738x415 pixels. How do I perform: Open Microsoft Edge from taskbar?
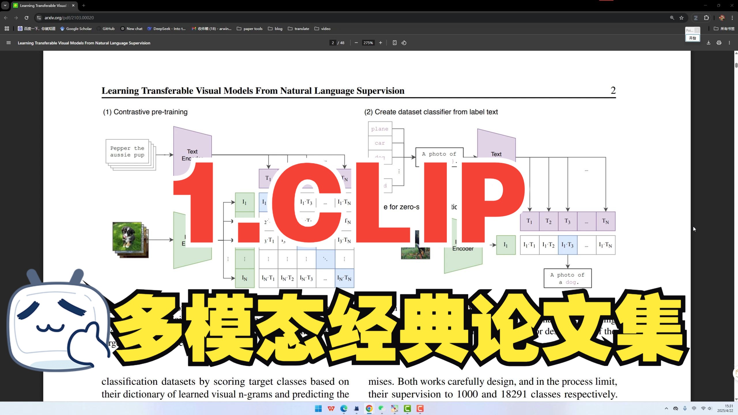point(344,408)
